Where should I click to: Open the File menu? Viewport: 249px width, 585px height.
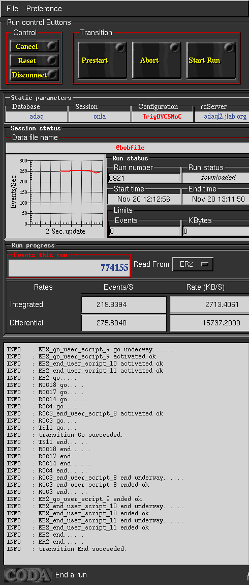tap(12, 9)
